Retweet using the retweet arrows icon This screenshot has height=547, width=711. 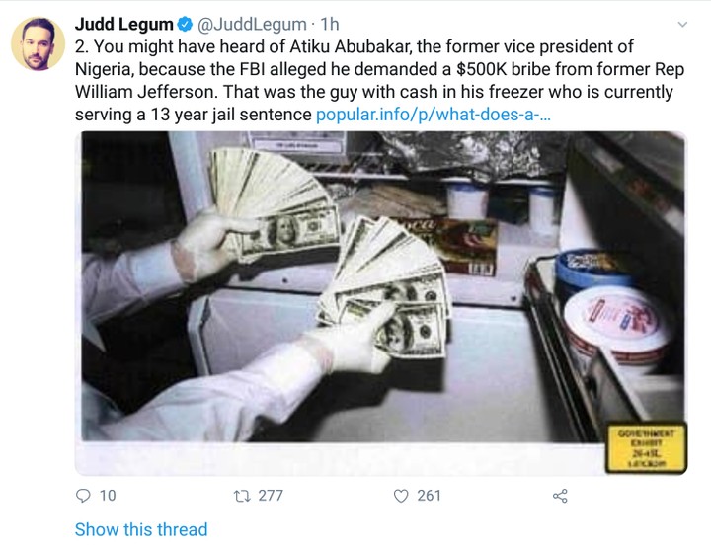[240, 495]
